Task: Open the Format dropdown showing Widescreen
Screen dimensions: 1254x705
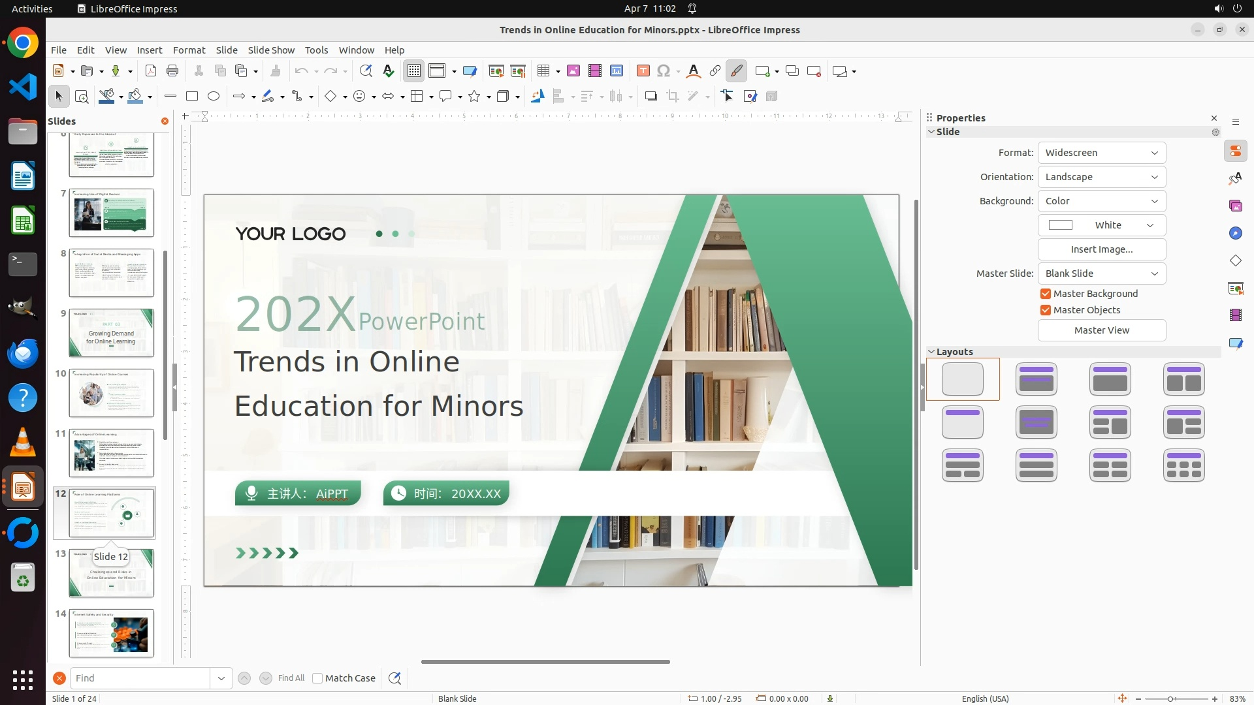Action: [1101, 153]
